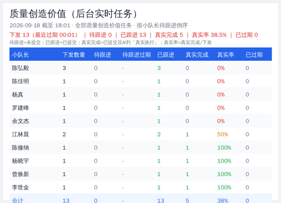The height and width of the screenshot is (203, 281).
Task: Select team leader name 杨真
Action: 17,94
